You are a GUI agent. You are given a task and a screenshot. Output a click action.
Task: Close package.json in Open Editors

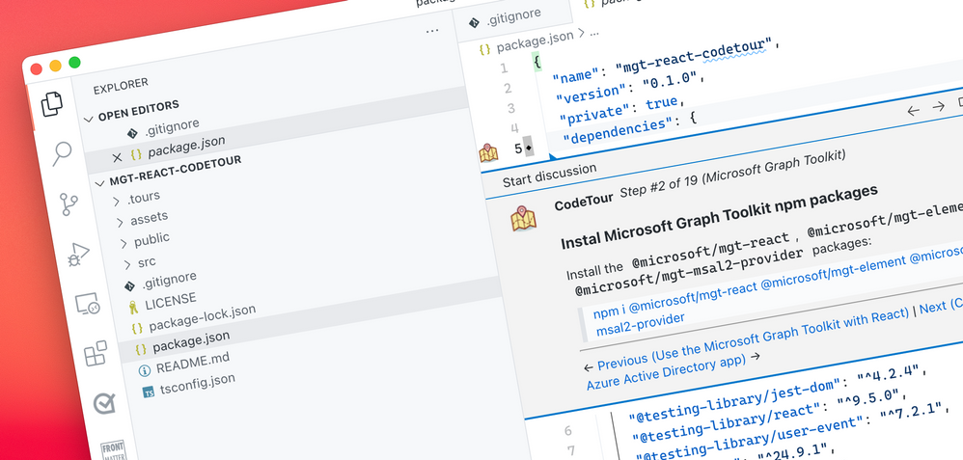tap(118, 158)
